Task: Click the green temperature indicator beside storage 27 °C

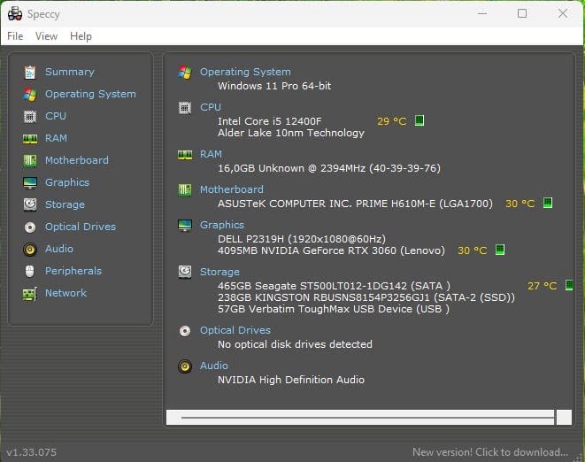Action: [x=569, y=285]
